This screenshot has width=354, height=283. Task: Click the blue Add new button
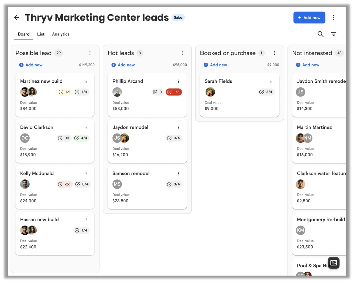[x=309, y=18]
